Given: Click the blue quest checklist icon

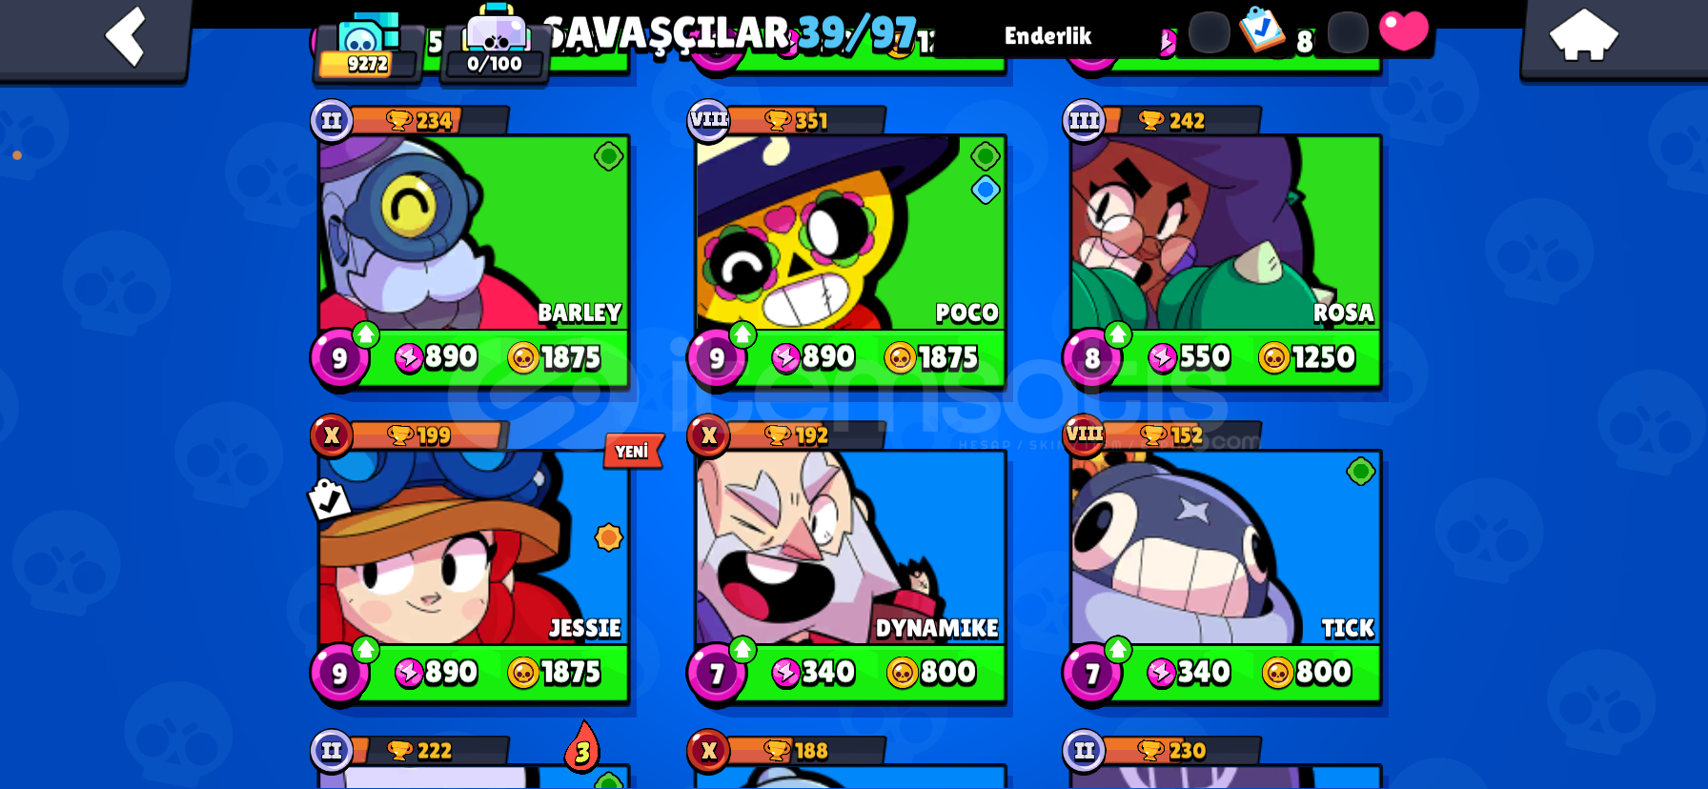Looking at the screenshot, I should pos(1262,30).
